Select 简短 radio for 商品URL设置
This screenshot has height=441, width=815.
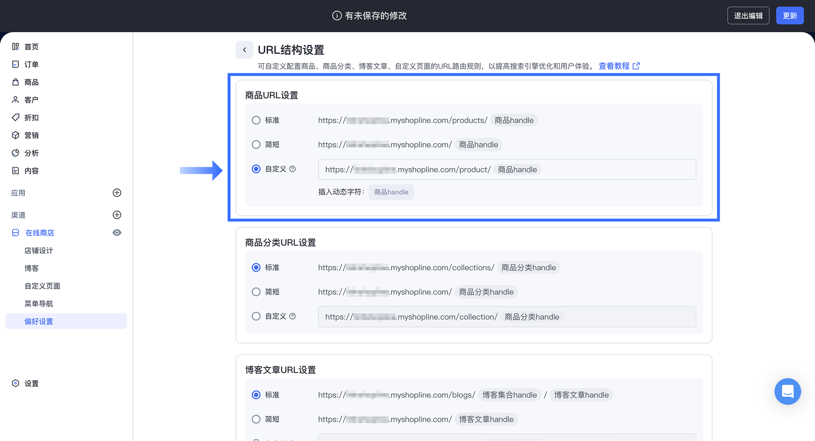point(256,145)
